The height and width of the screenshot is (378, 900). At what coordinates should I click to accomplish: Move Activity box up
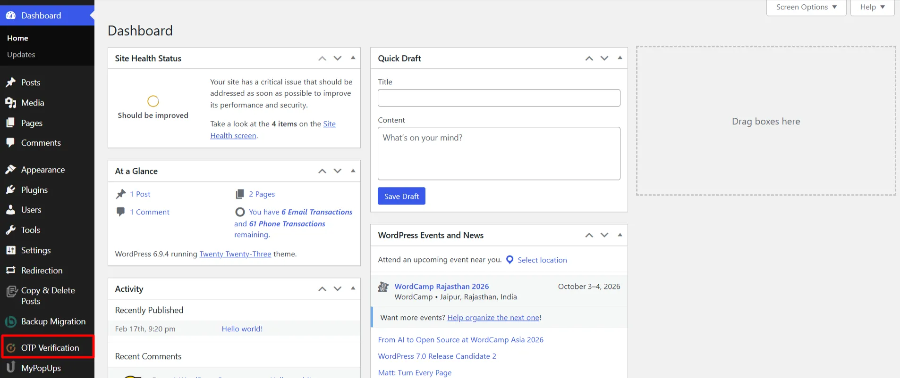click(323, 289)
